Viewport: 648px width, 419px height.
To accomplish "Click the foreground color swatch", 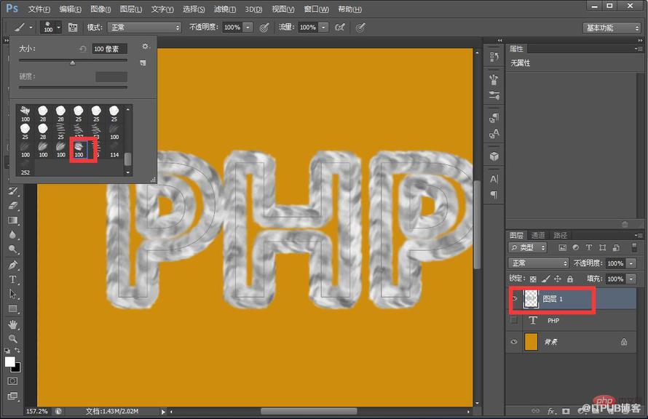I will coord(9,362).
